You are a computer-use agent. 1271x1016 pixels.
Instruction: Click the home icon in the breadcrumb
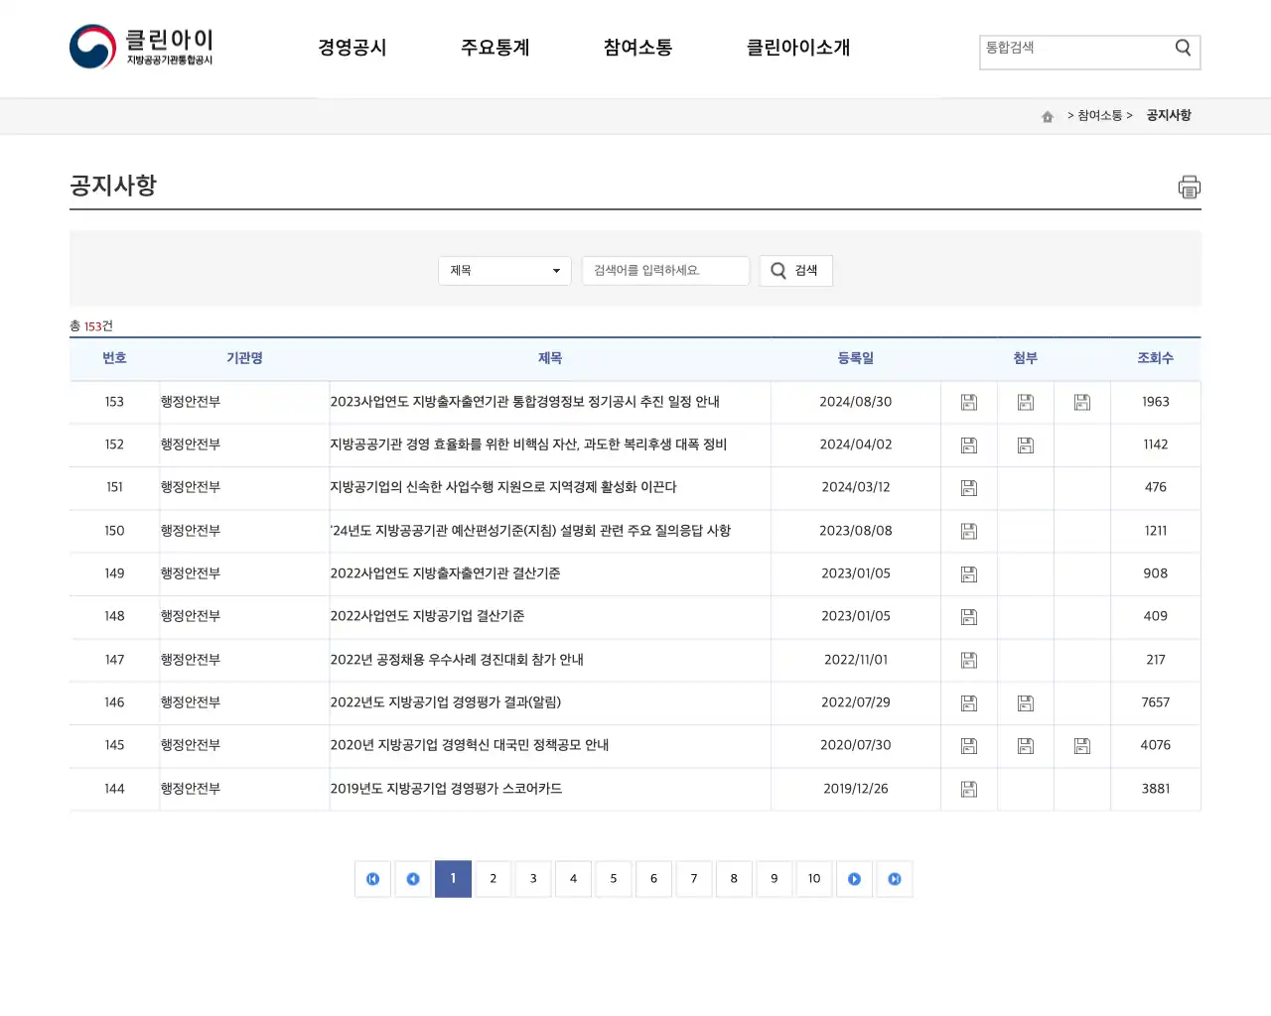(1047, 116)
